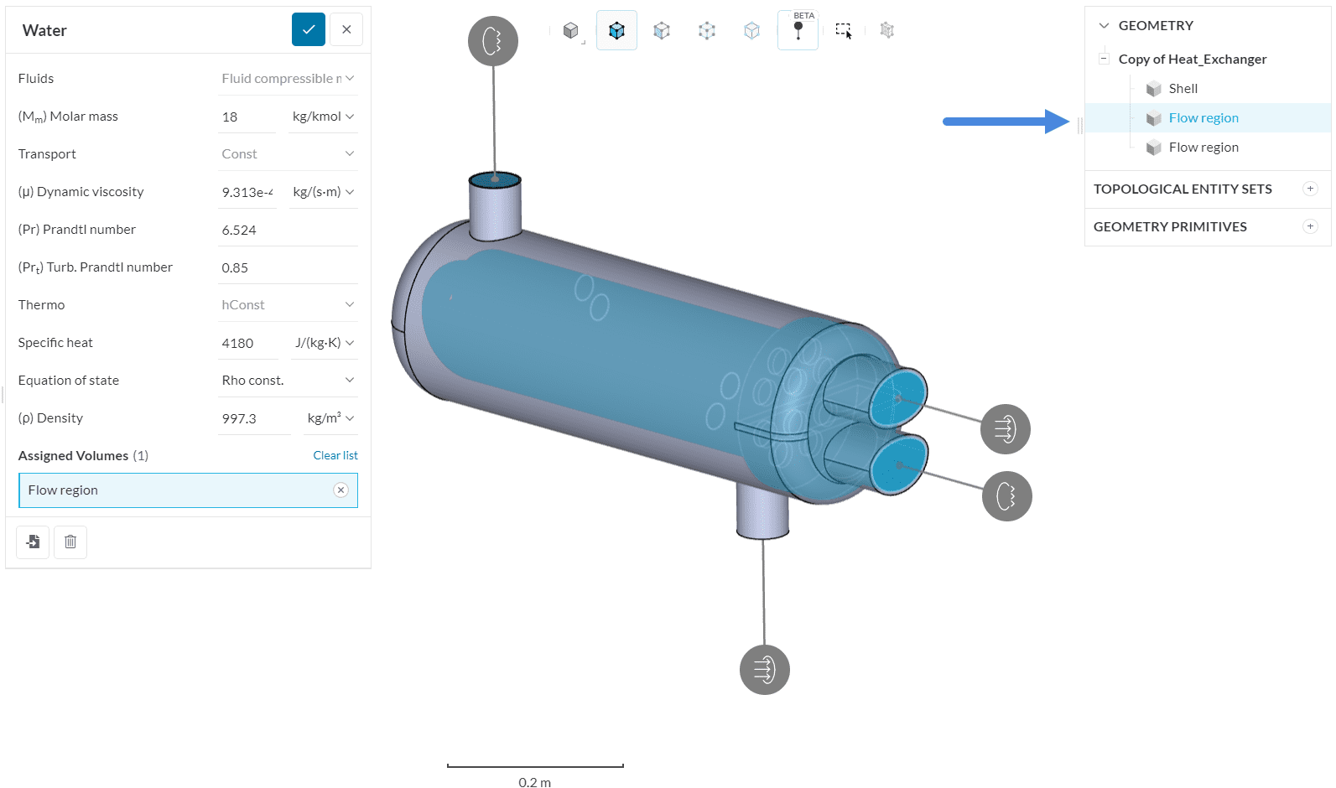Select Shell in the geometry tree

point(1183,89)
